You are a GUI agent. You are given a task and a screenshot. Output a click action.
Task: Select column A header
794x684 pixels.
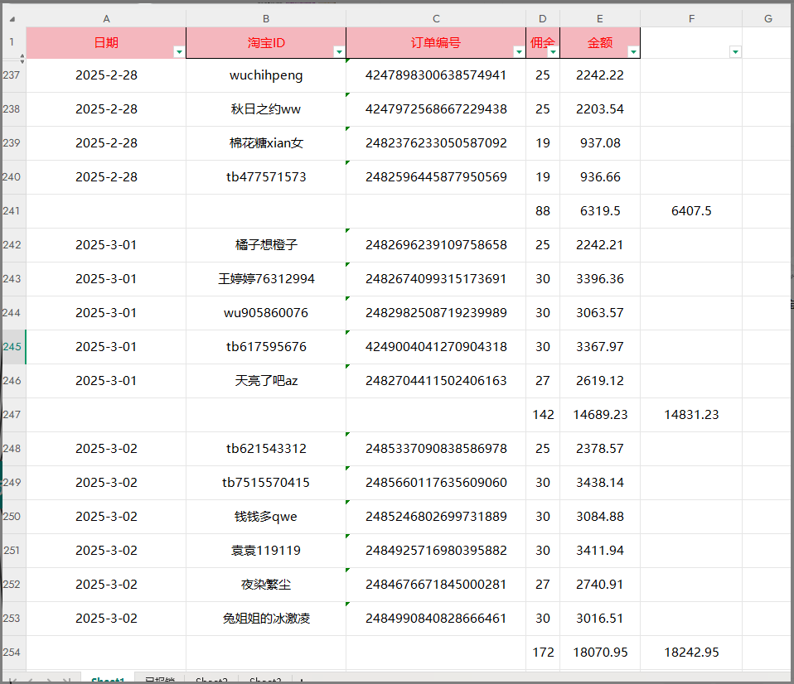(x=106, y=18)
